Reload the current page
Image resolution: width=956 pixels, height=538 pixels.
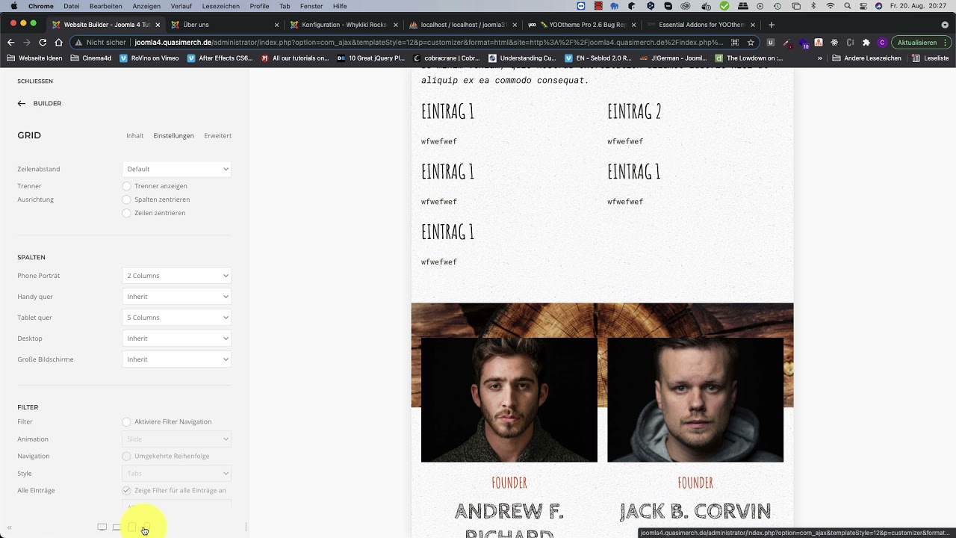[43, 43]
